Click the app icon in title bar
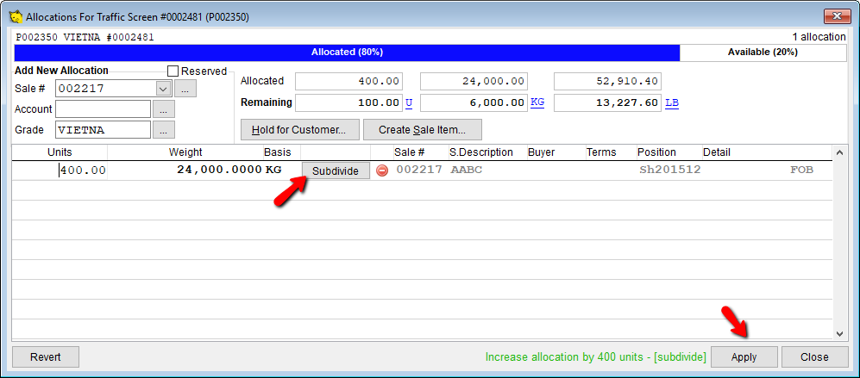This screenshot has width=860, height=378. [x=16, y=17]
